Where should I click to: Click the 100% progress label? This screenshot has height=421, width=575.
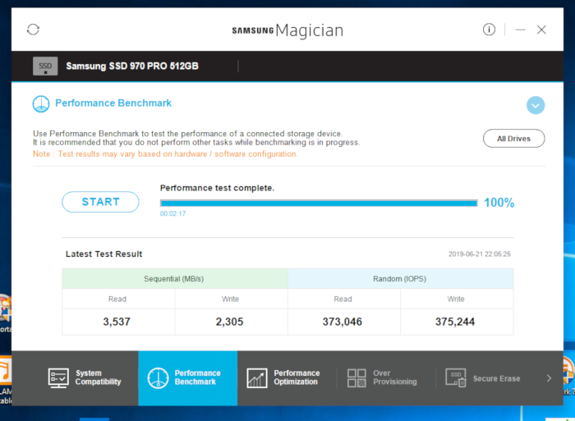click(x=499, y=203)
